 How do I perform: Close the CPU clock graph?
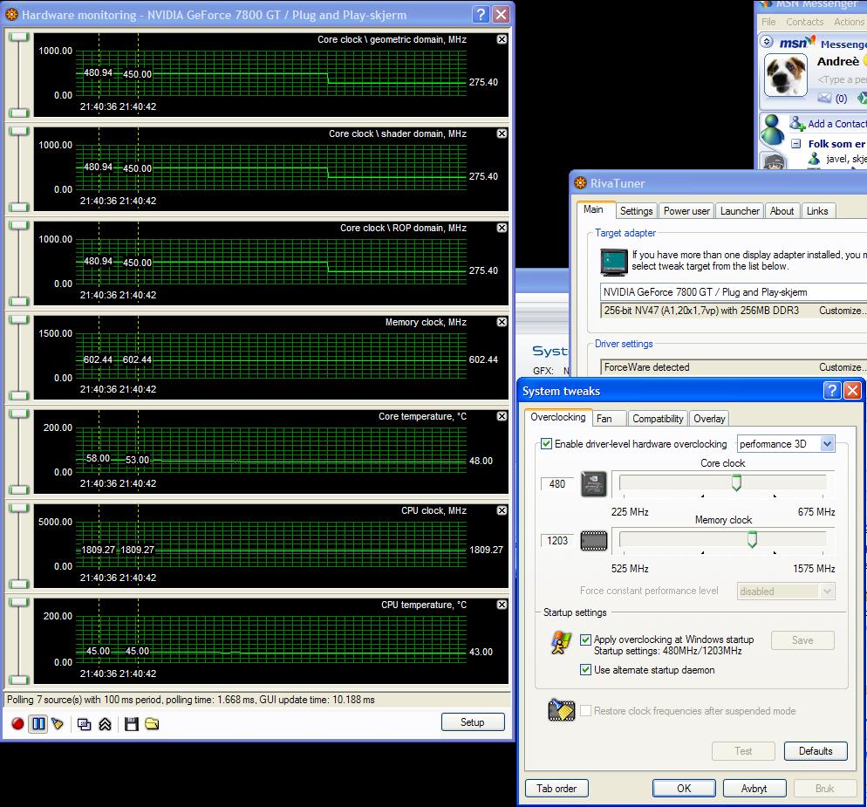point(502,510)
